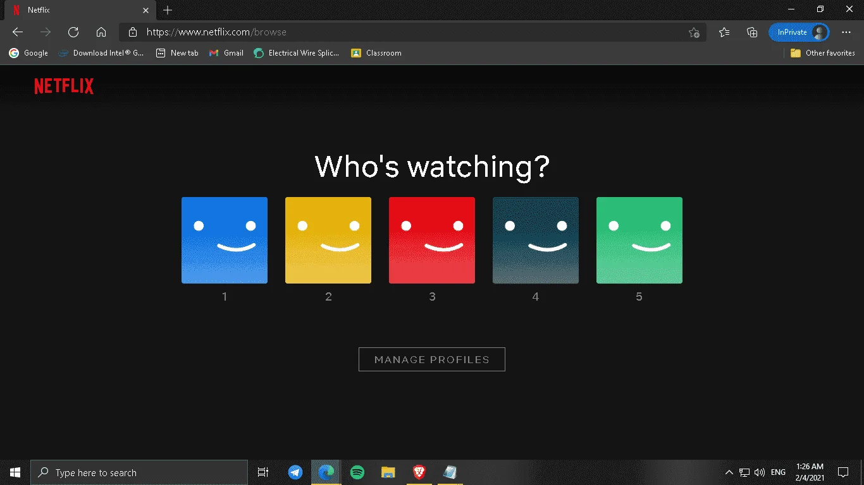This screenshot has width=864, height=485.
Task: Open the Classroom bookmark
Action: (x=376, y=53)
